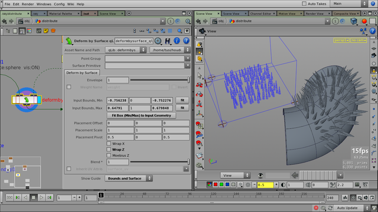Screen dimensions: 378x212
Task: Play animation forward
Action: pos(41,198)
